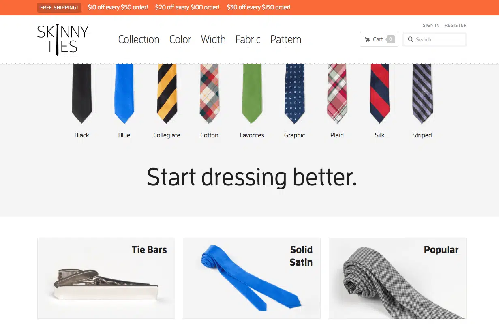Choose the Silk red-navy tie icon
499x324 pixels.
[379, 94]
